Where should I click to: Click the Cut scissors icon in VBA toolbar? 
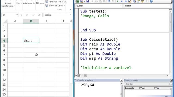click(x=92, y=1)
